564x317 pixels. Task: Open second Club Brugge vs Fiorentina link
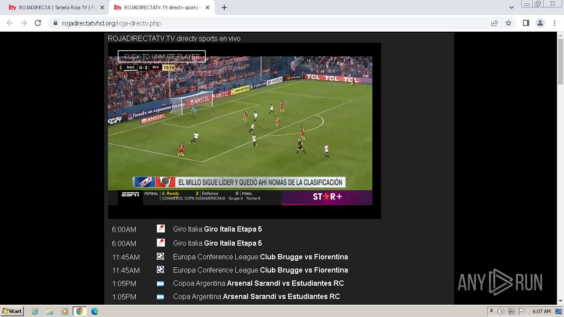(x=260, y=270)
